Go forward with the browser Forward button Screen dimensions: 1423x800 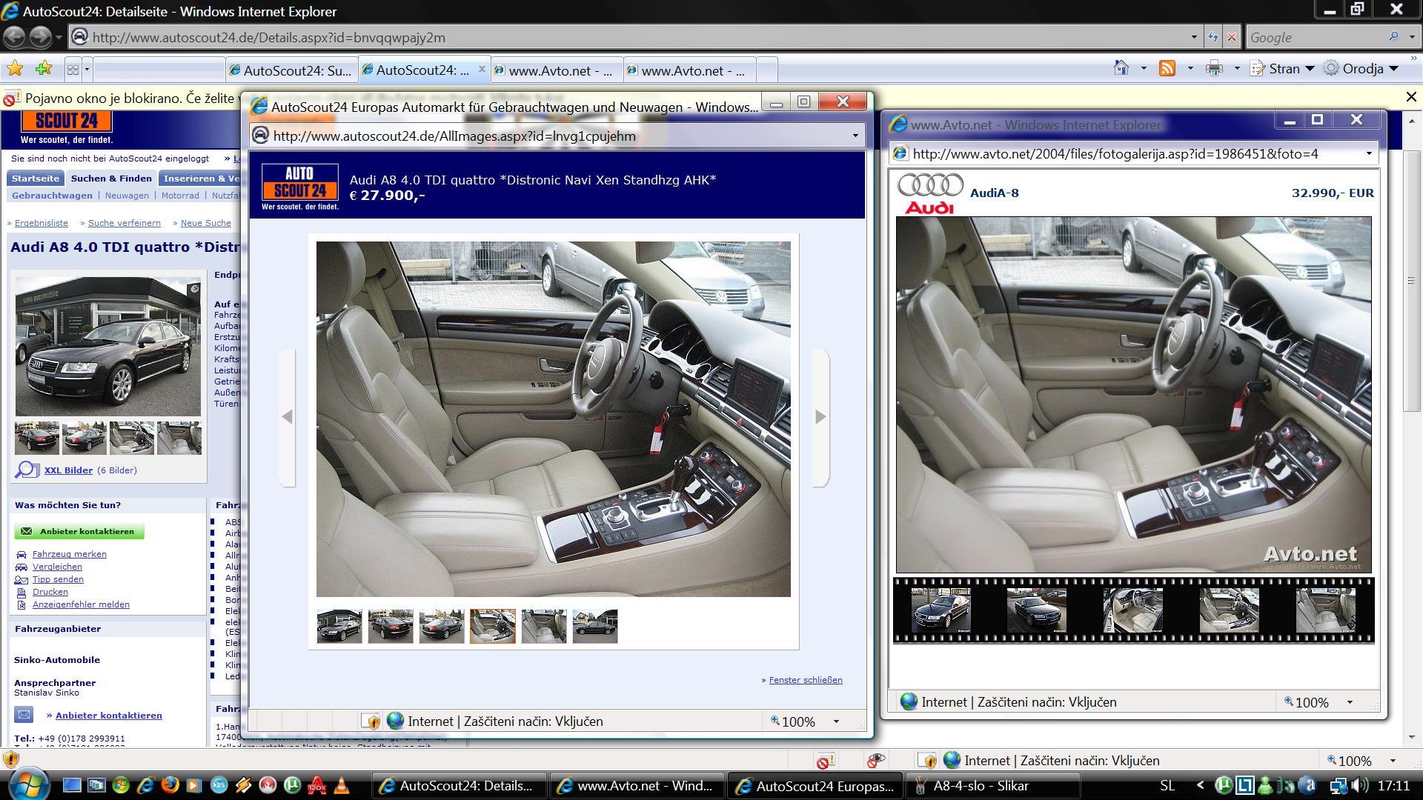point(41,36)
